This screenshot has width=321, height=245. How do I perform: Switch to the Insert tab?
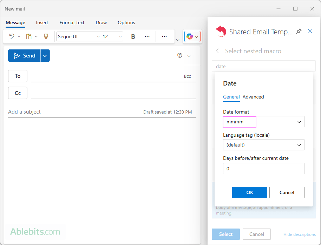coord(42,22)
